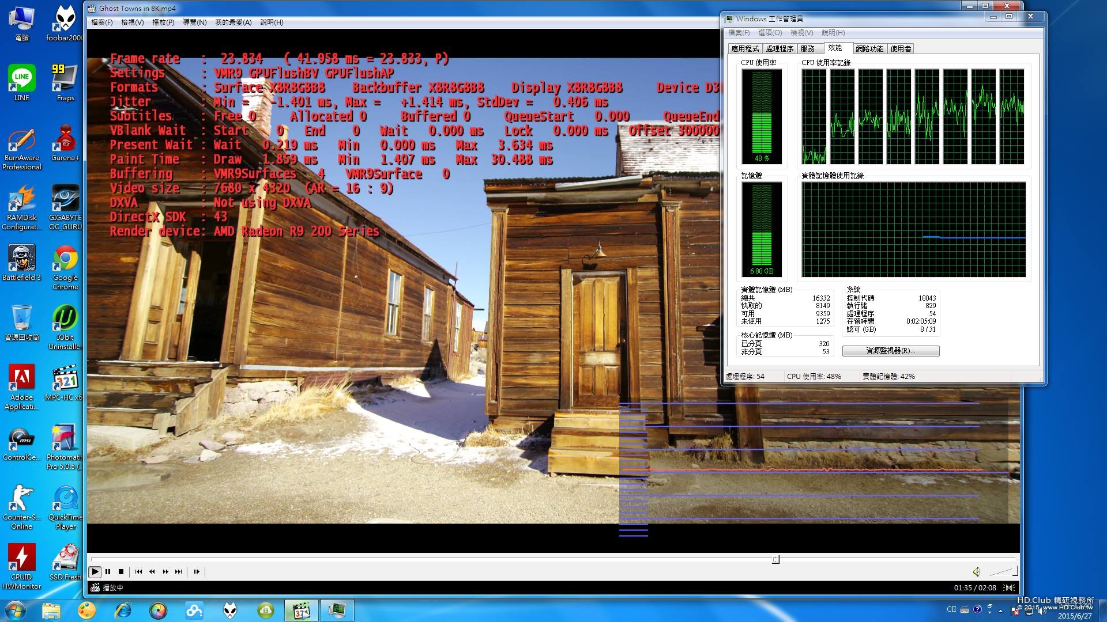Open the 電腦 desktop icon

pos(22,24)
